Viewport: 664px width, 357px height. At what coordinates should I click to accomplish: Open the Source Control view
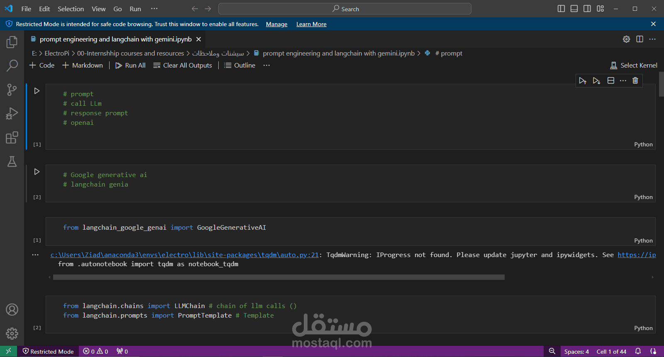pyautogui.click(x=12, y=90)
